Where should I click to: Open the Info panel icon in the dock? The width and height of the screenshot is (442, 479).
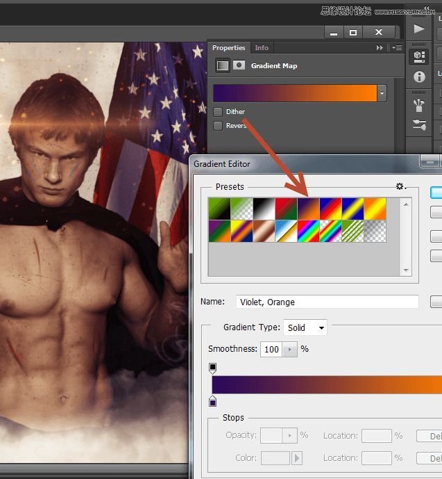coord(419,76)
